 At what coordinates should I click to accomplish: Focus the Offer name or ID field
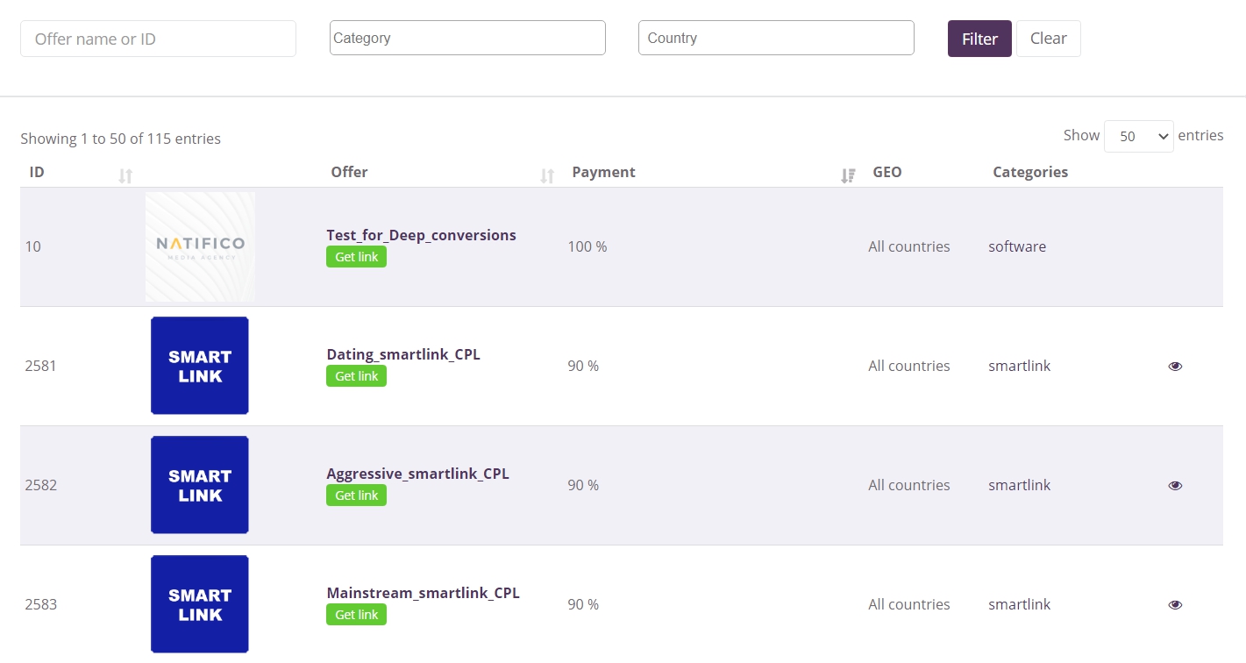click(158, 39)
